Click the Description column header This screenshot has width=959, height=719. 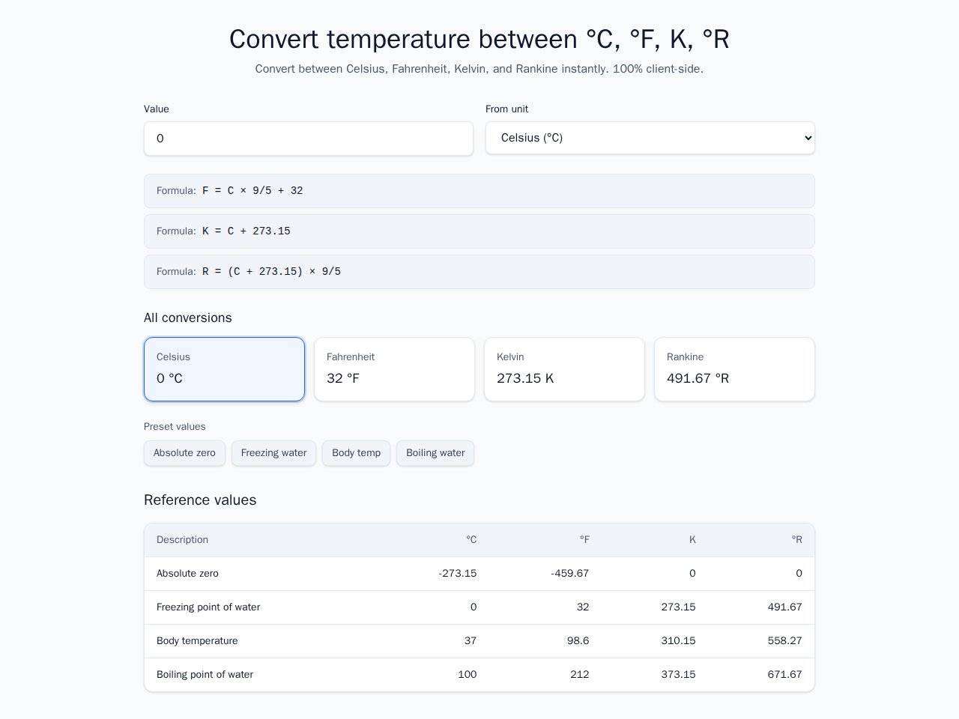tap(182, 540)
